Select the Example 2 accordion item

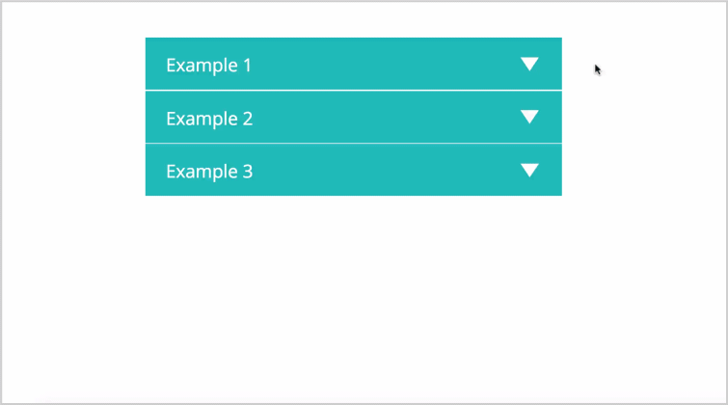(353, 117)
